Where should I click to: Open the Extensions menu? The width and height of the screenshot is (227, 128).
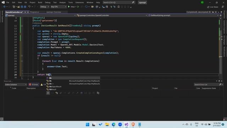coord(79,2)
